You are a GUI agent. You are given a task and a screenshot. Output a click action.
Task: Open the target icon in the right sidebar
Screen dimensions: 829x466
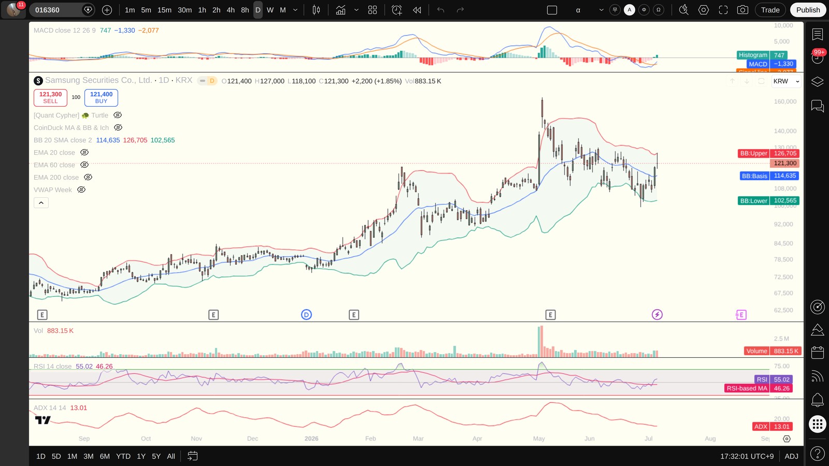[818, 307]
